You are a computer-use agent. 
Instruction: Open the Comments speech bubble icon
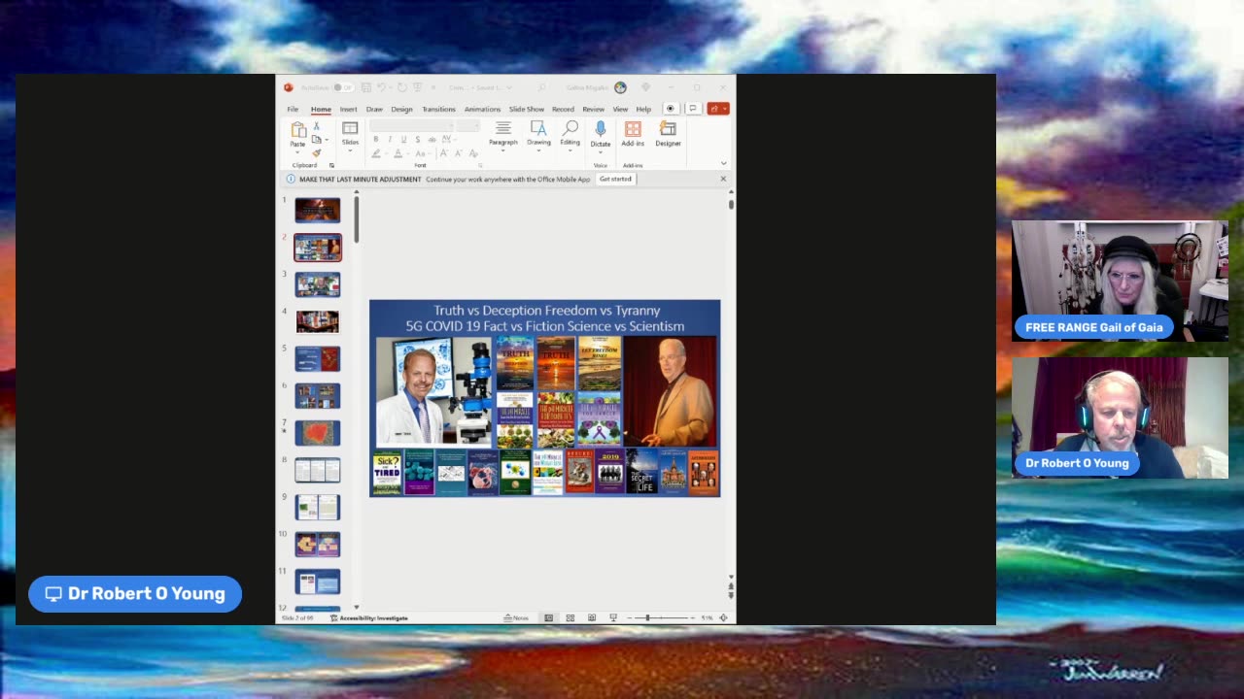tap(693, 109)
